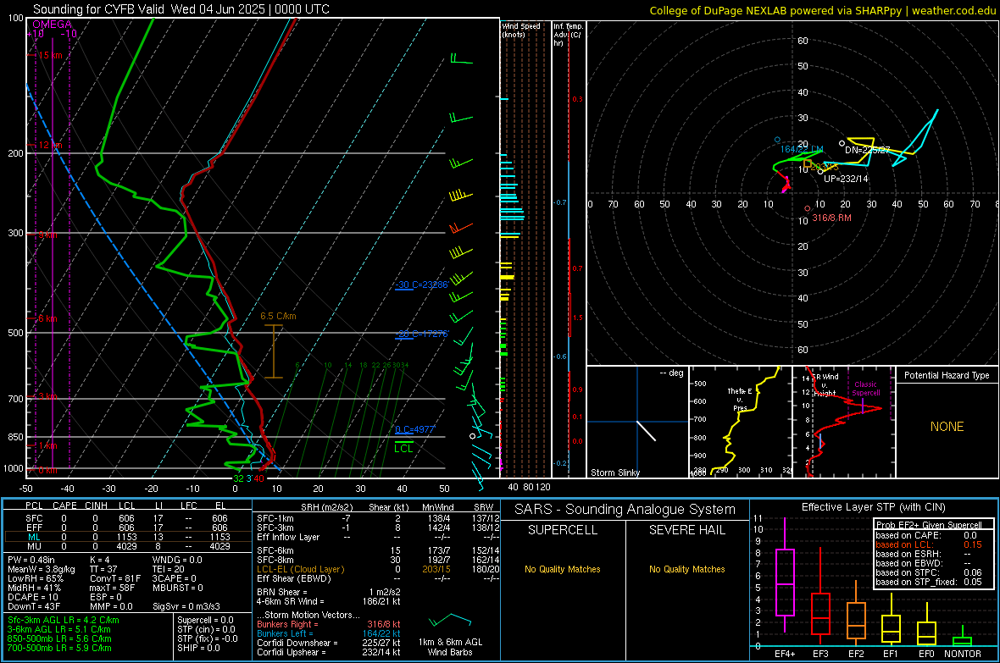The height and width of the screenshot is (663, 1000).
Task: Select the LCL-EL (Cloud Layer) row
Action: pos(378,569)
